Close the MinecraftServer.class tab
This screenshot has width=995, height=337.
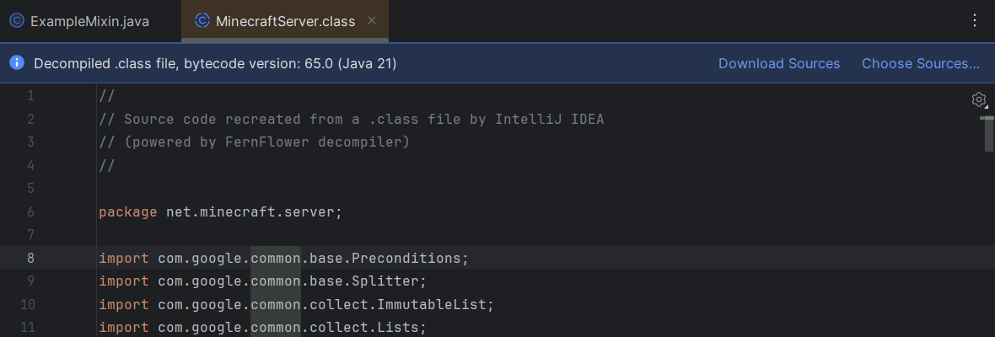click(372, 21)
